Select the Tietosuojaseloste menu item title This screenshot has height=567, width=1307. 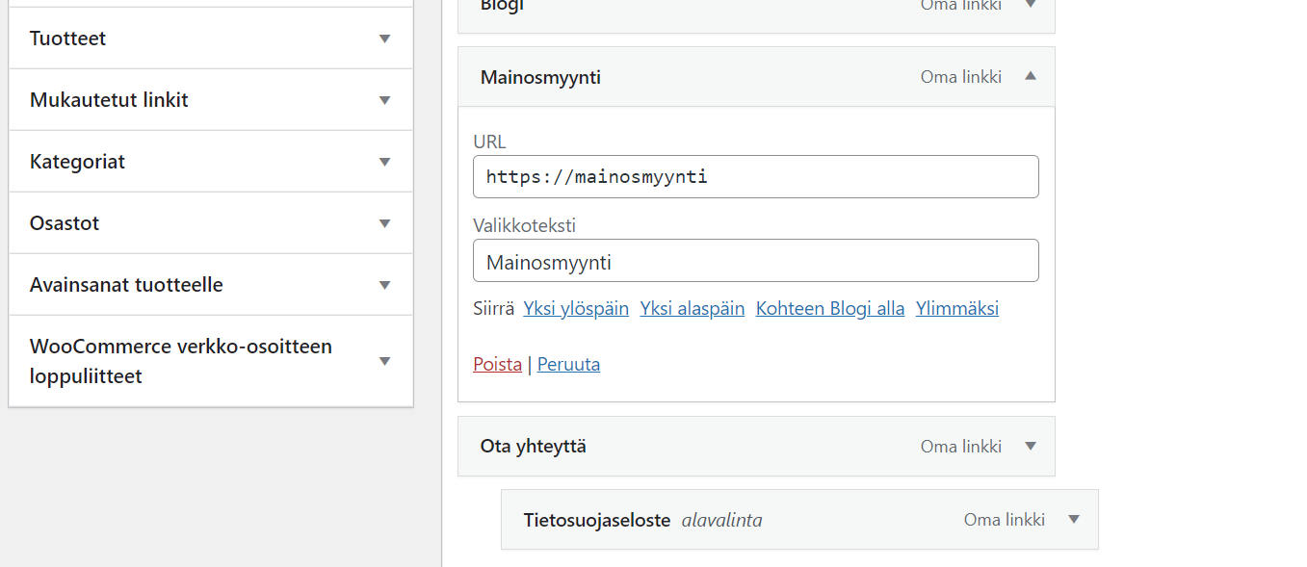pyautogui.click(x=597, y=520)
